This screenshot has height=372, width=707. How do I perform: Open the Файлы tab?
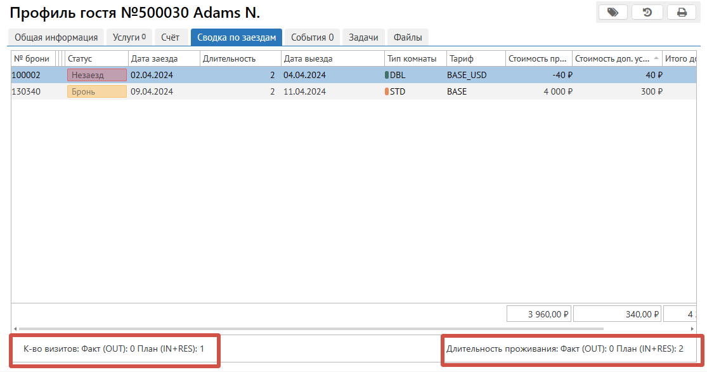[x=408, y=37]
